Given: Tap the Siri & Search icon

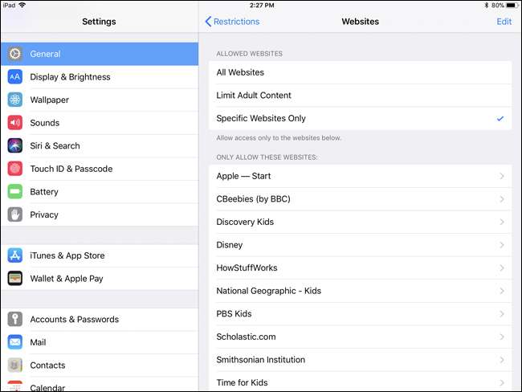Looking at the screenshot, I should click(x=15, y=145).
